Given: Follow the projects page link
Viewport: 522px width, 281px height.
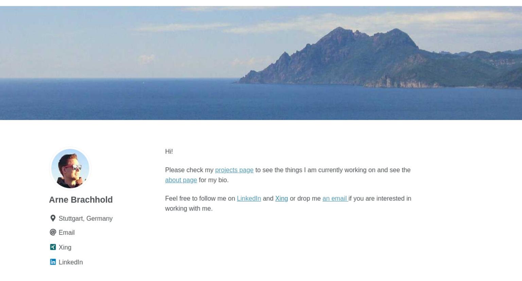Looking at the screenshot, I should [x=234, y=170].
